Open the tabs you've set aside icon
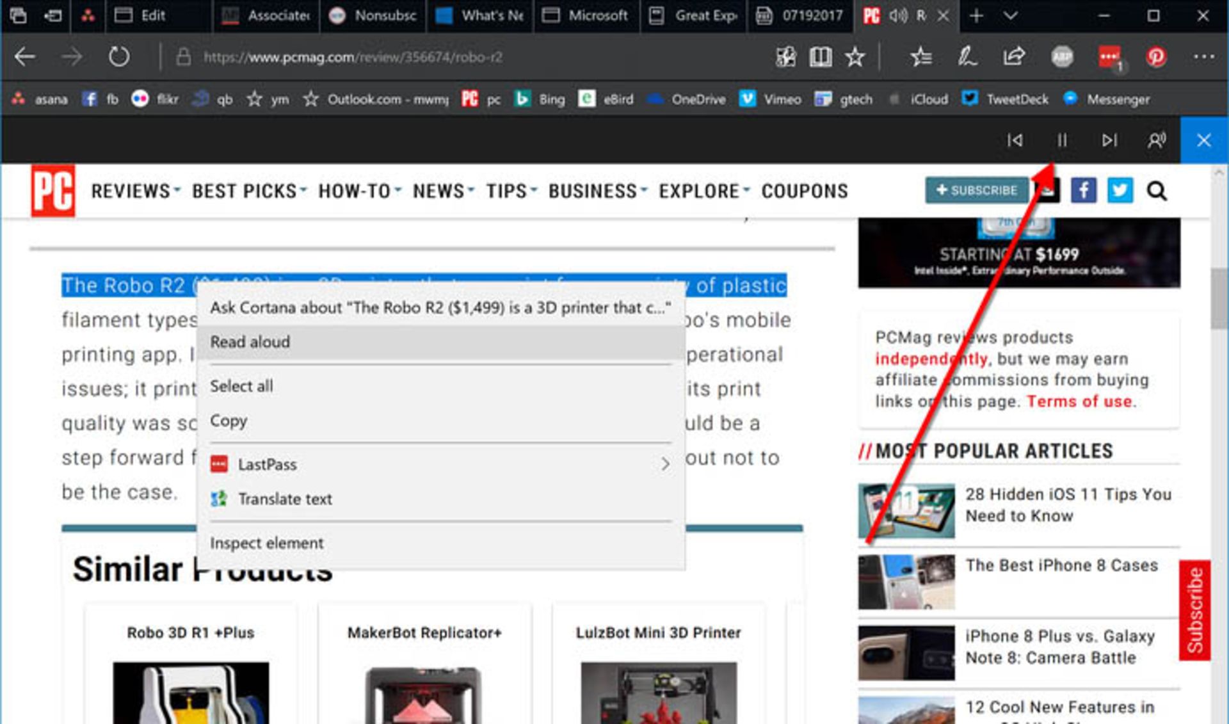Viewport: 1229px width, 724px height. (19, 15)
